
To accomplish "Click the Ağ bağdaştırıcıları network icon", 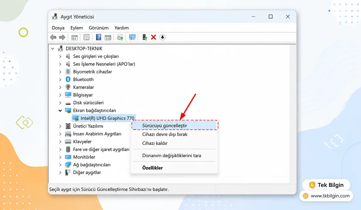I will 68,165.
